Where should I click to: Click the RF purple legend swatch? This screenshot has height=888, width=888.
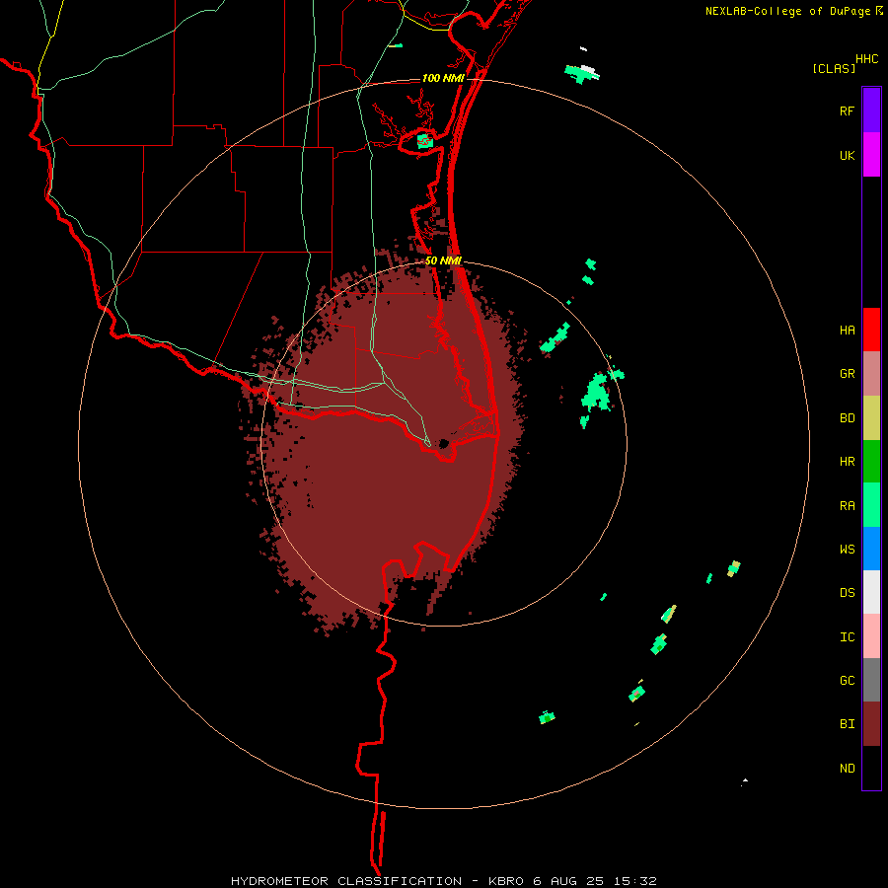click(871, 111)
